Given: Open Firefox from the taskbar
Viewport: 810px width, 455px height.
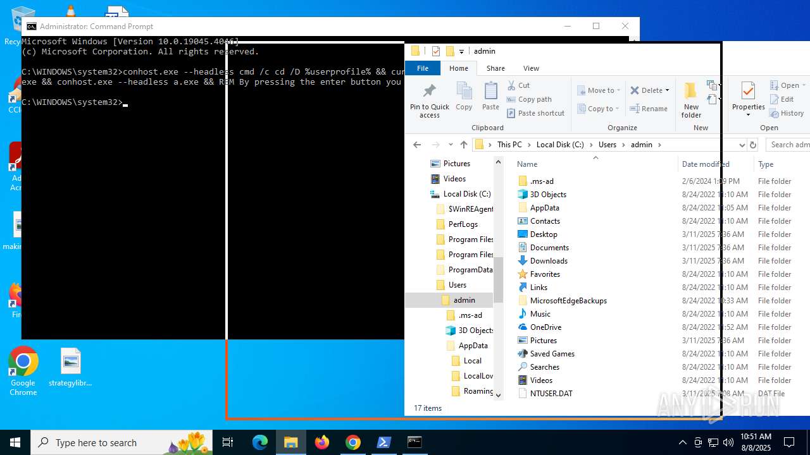Looking at the screenshot, I should point(322,442).
